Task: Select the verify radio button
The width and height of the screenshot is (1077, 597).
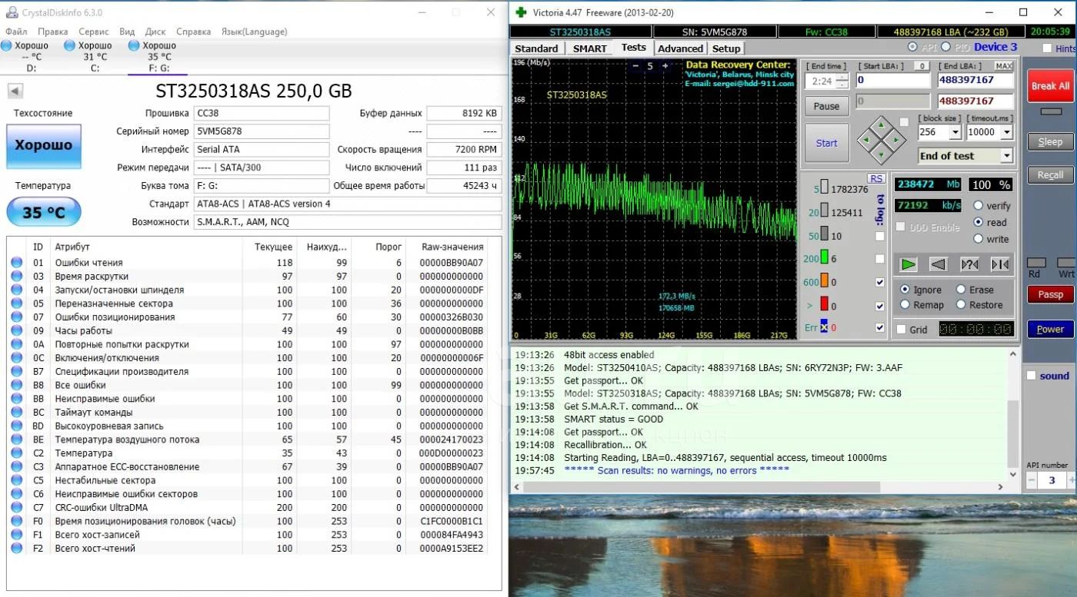Action: click(979, 206)
